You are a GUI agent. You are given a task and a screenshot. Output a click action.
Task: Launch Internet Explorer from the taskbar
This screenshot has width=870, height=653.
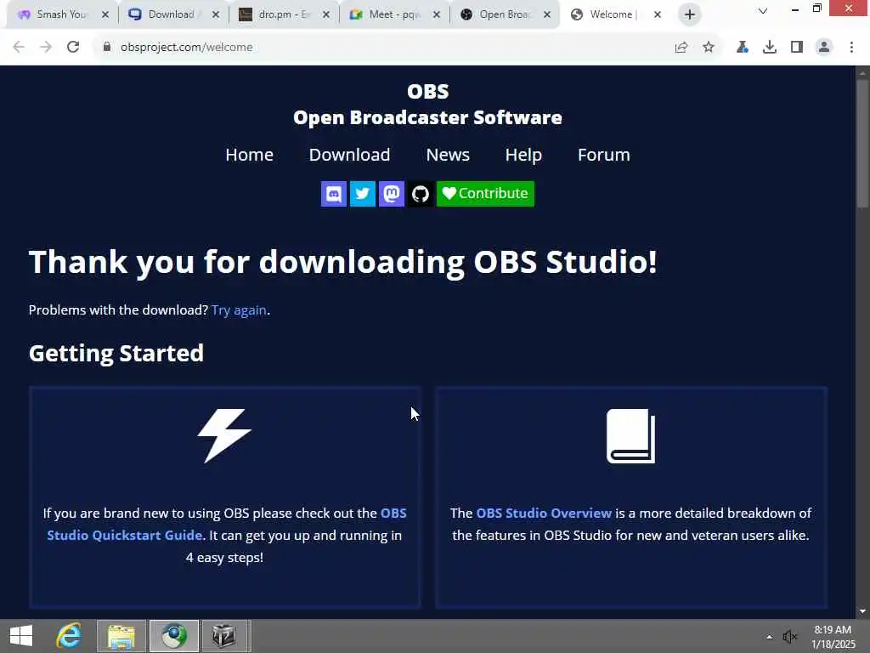[70, 636]
